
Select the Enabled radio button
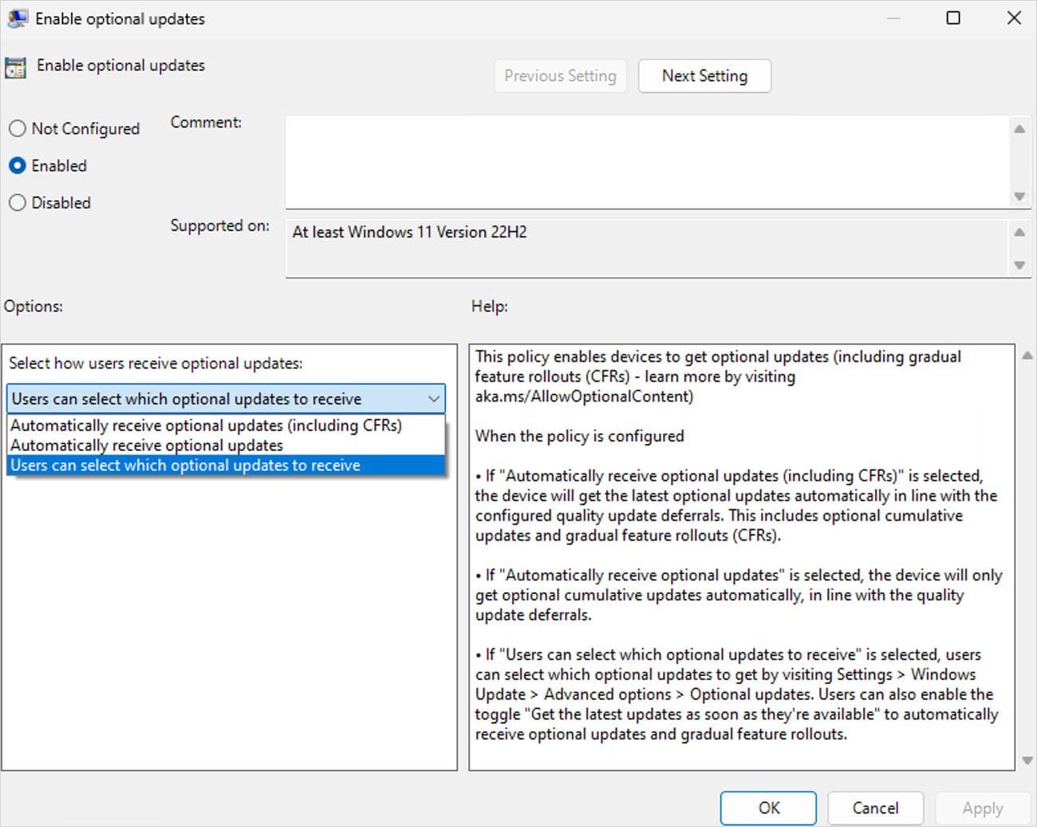click(18, 165)
